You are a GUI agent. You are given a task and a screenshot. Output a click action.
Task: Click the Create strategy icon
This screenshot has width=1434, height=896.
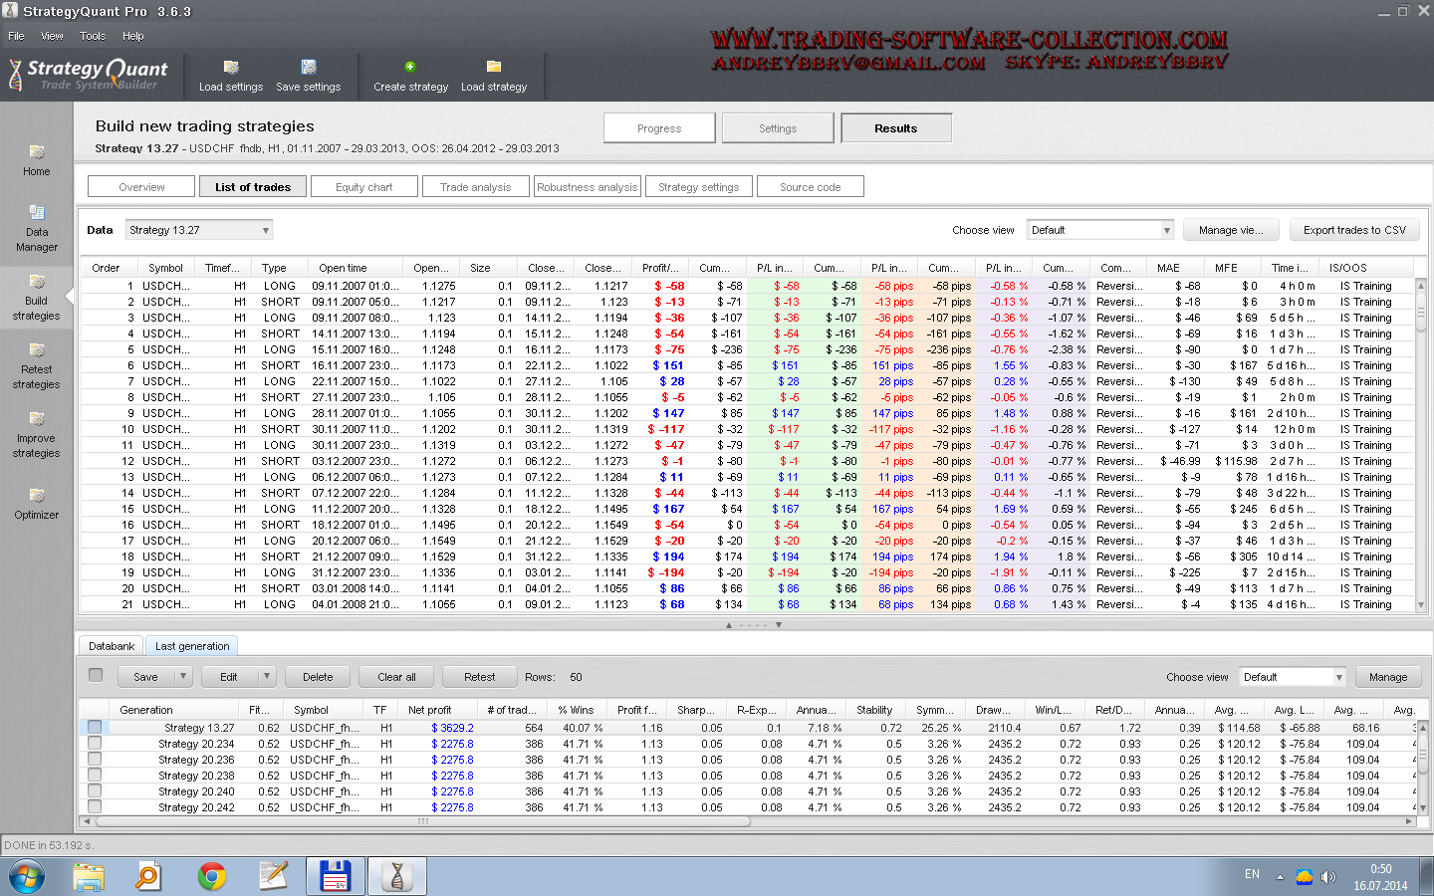tap(409, 67)
